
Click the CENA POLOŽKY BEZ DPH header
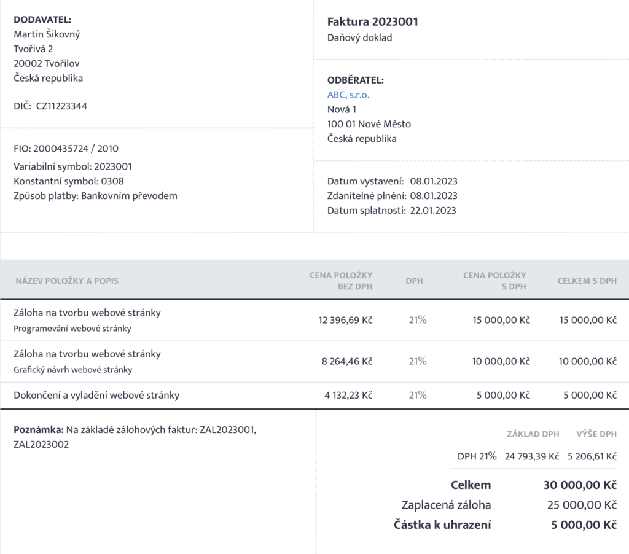coord(341,281)
